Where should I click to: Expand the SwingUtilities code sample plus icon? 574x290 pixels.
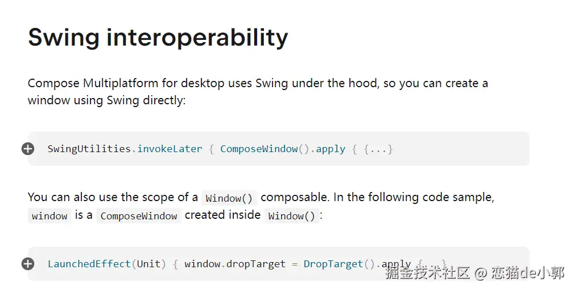click(x=28, y=149)
